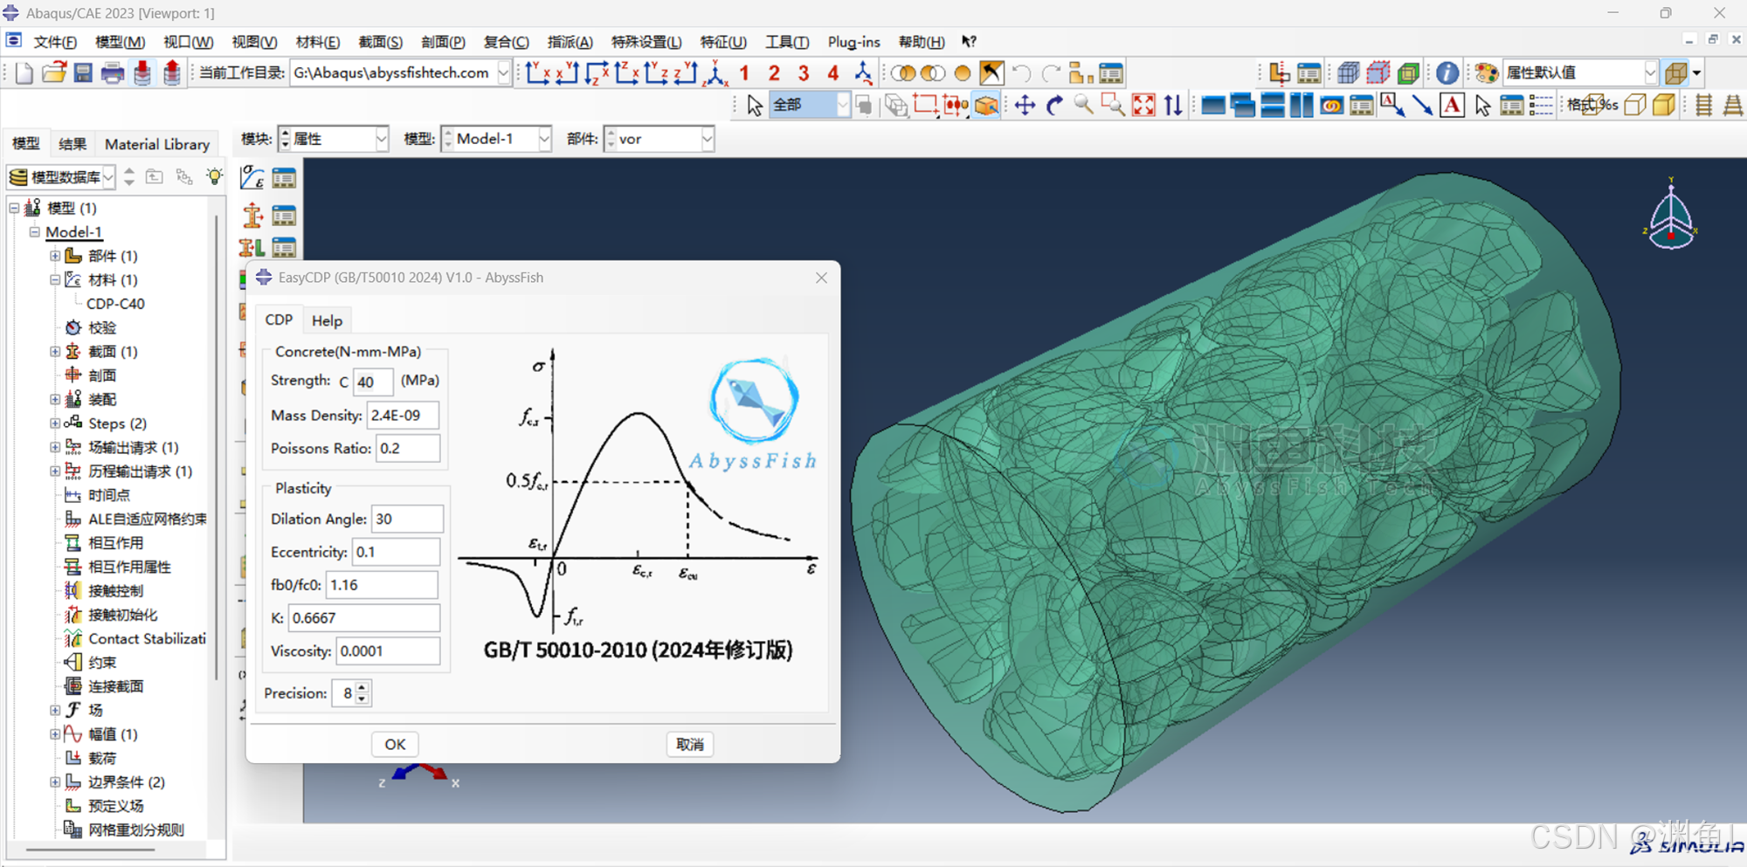1747x867 pixels.
Task: Confirm EasyCDP dialog with OK
Action: [x=395, y=744]
